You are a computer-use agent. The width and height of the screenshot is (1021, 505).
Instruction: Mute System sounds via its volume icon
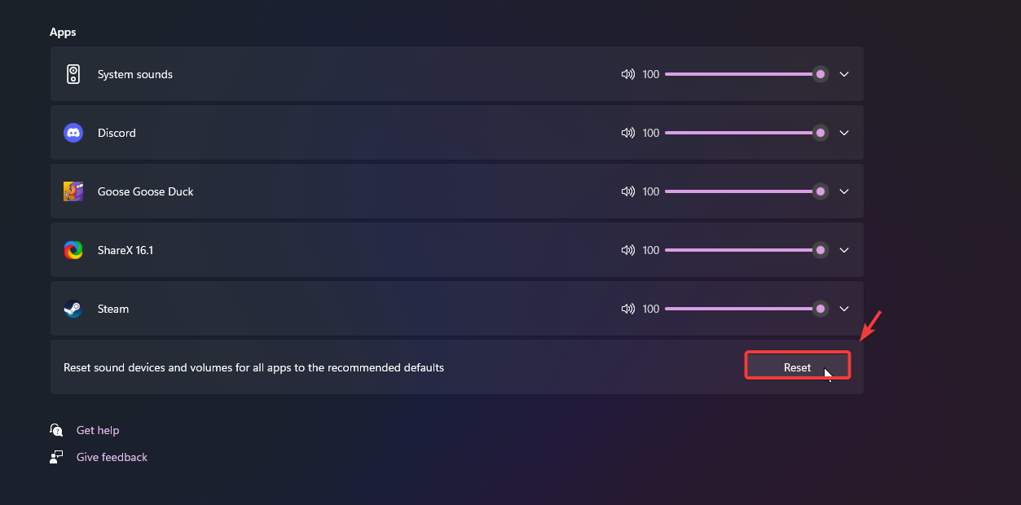tap(627, 74)
